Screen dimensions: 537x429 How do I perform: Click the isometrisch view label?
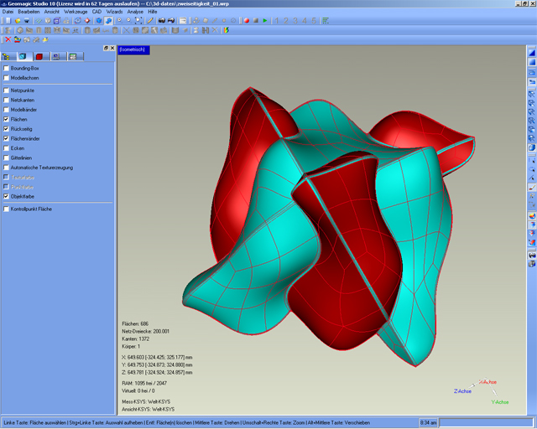pyautogui.click(x=134, y=49)
